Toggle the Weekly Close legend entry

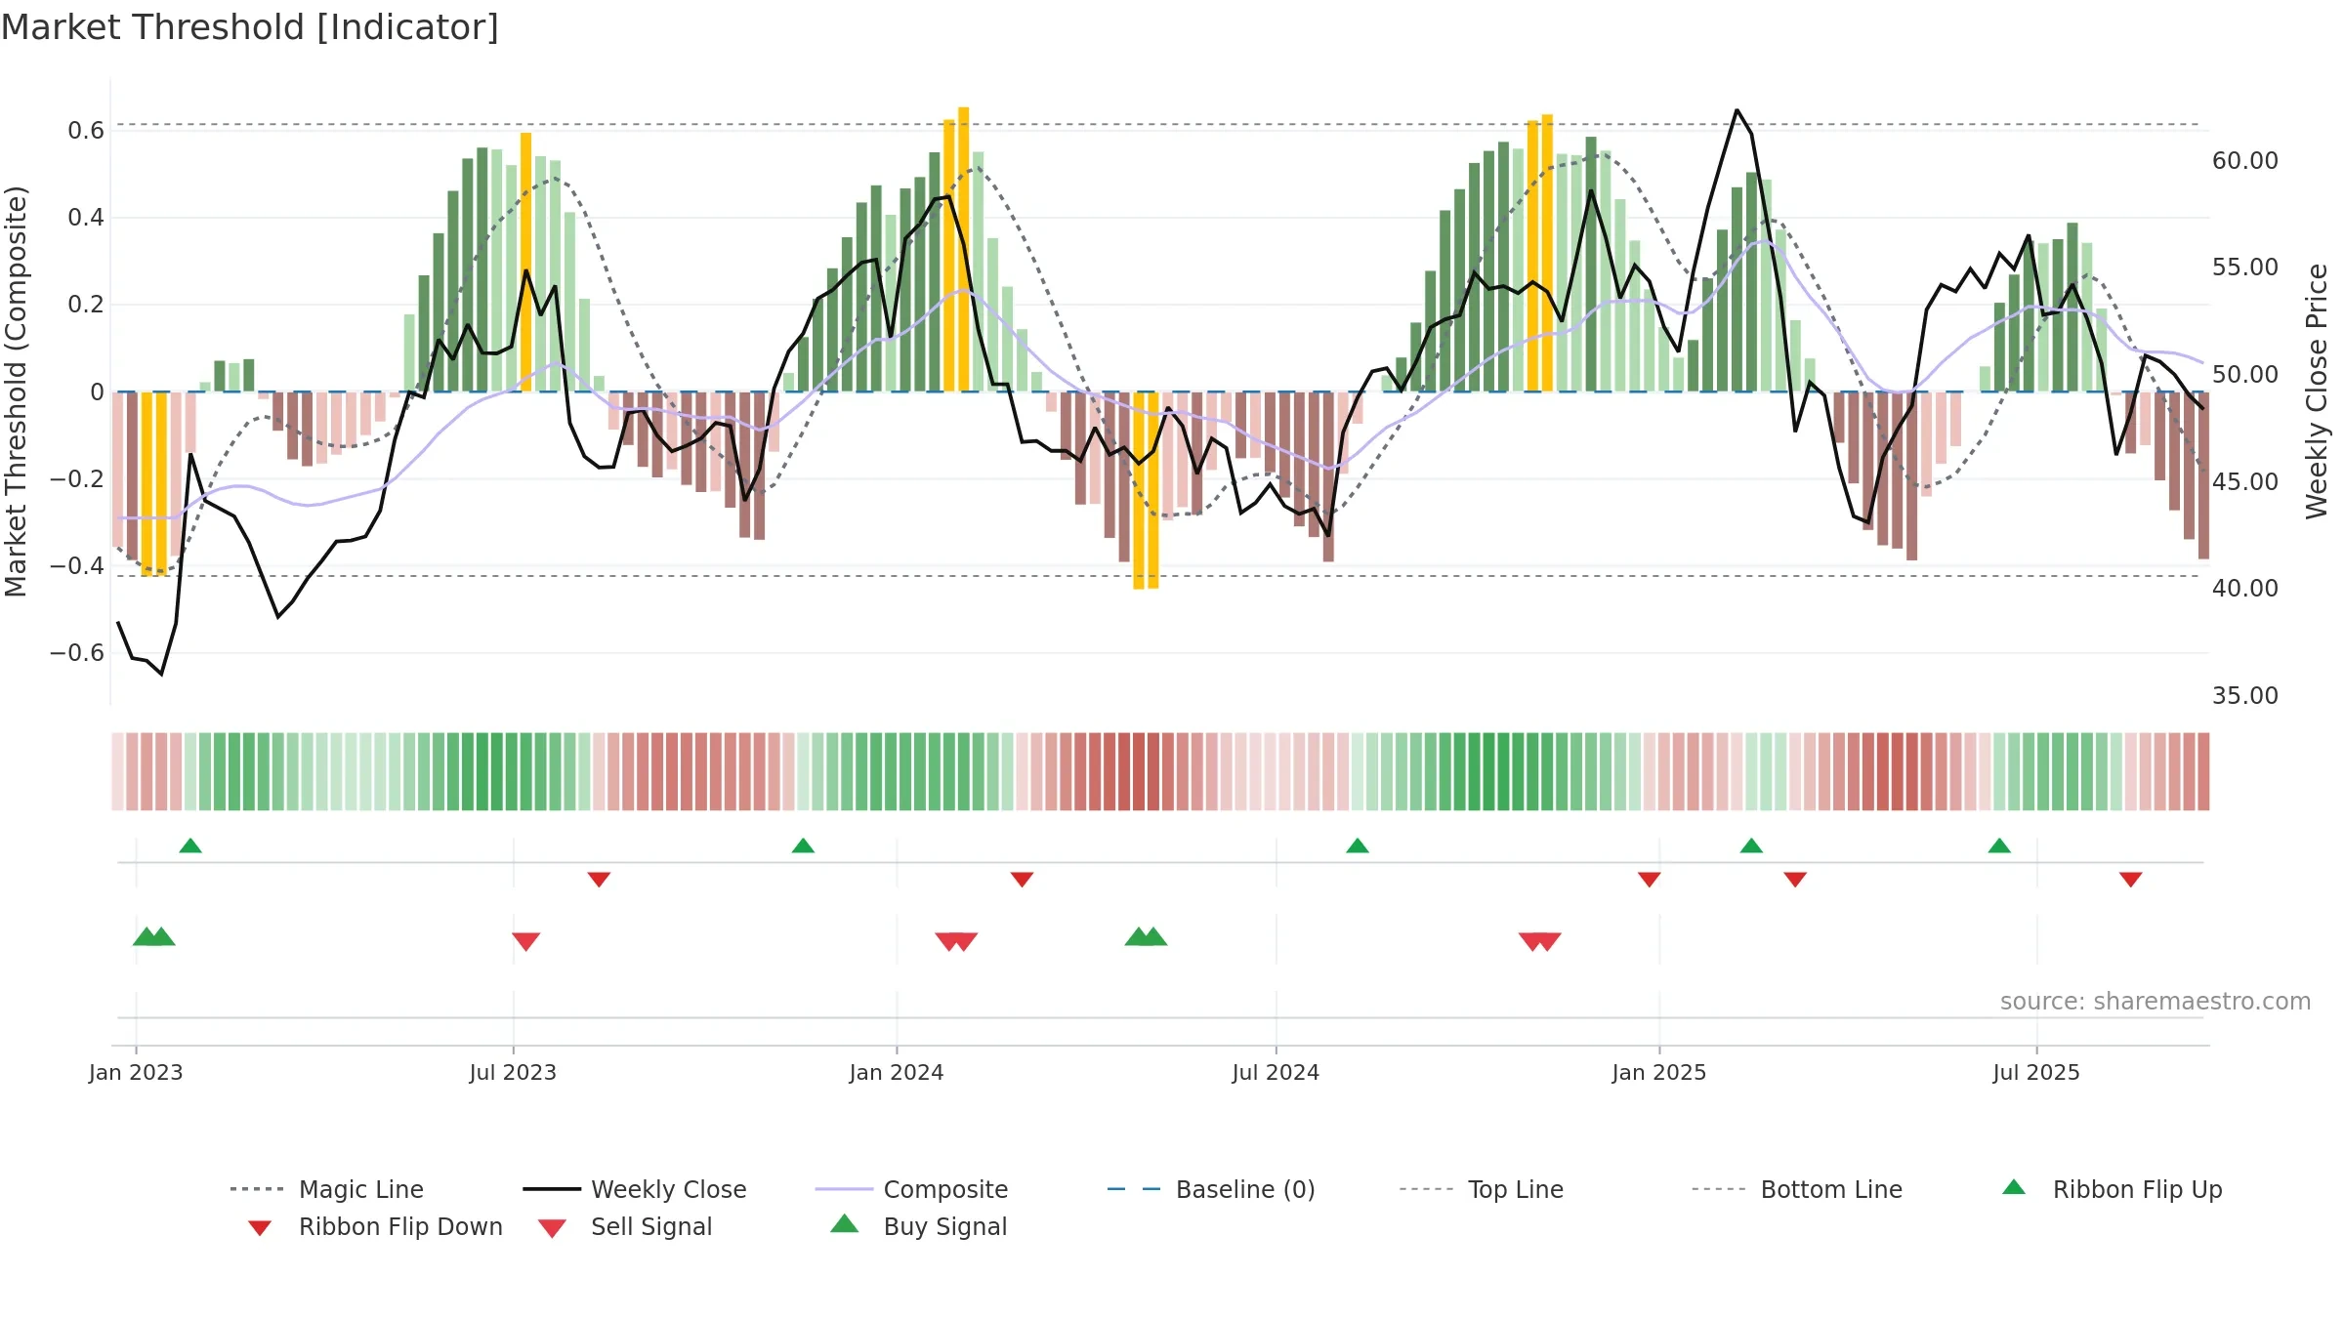coord(635,1189)
